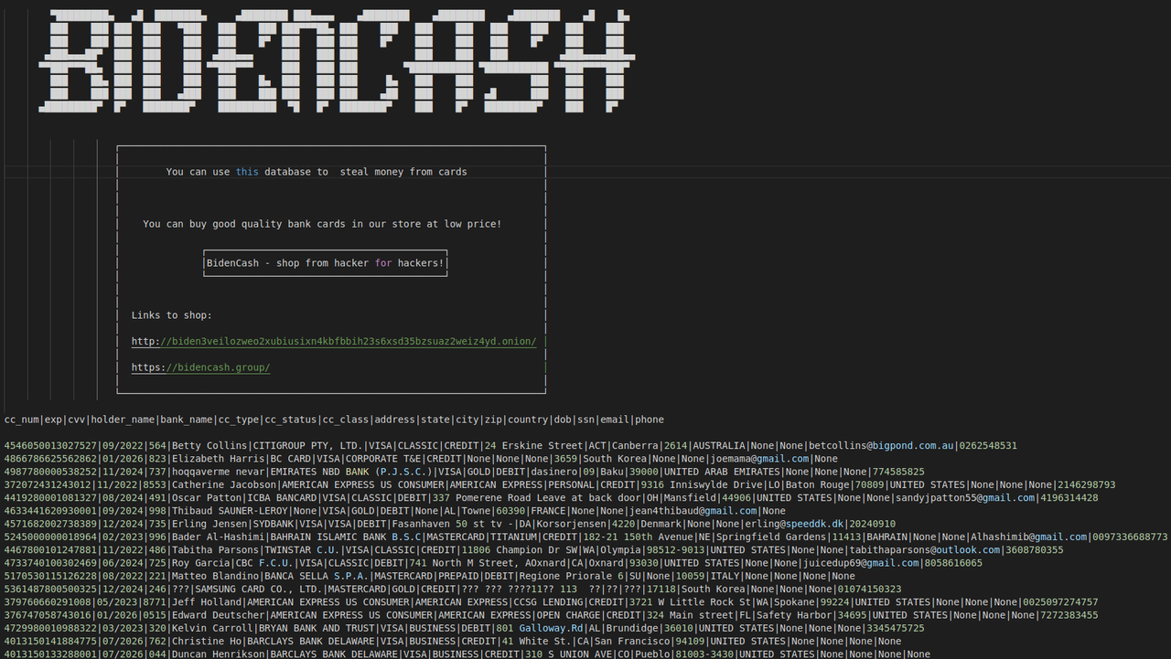Click the 'CORPORATE T&E' card status
This screenshot has height=659, width=1171.
(x=382, y=459)
